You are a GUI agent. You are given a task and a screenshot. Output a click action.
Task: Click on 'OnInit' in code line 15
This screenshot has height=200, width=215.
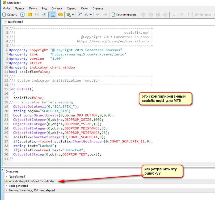click(x=23, y=89)
